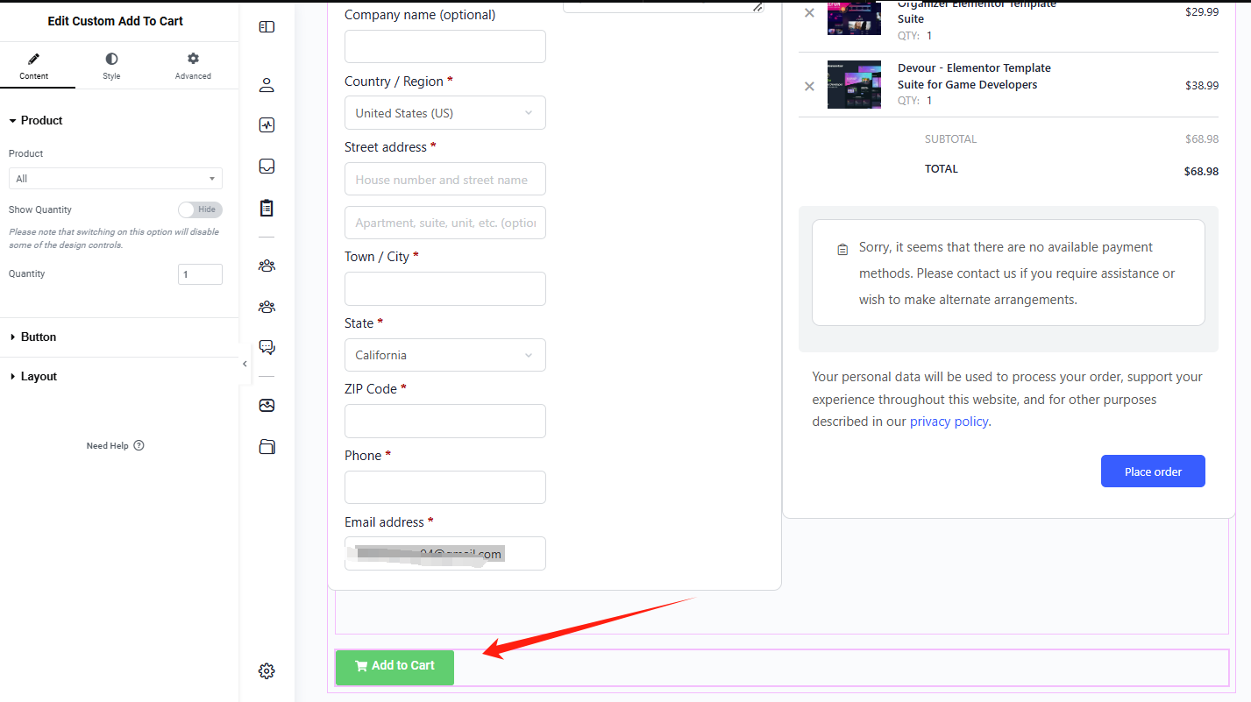Click the activity pulse icon in the sidebar
Screen dimensions: 1251x702
[x=267, y=124]
